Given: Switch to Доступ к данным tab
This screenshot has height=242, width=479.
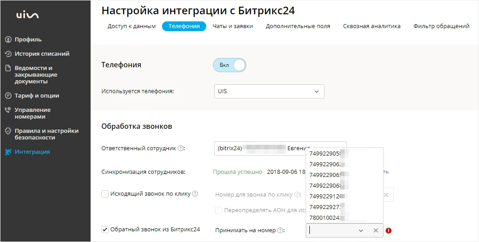Looking at the screenshot, I should (132, 26).
